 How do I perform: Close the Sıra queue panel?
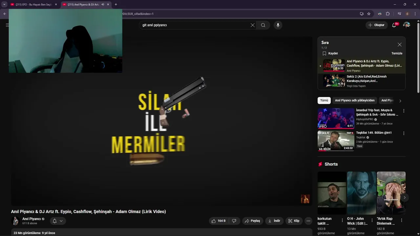[399, 45]
